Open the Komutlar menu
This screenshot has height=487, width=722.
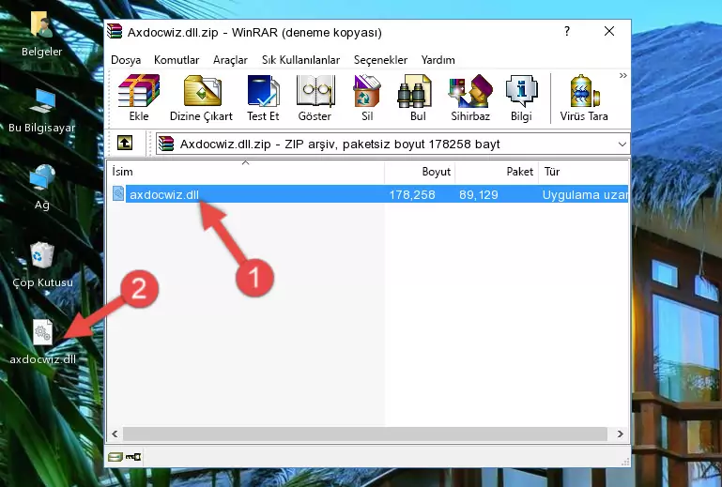pos(177,60)
